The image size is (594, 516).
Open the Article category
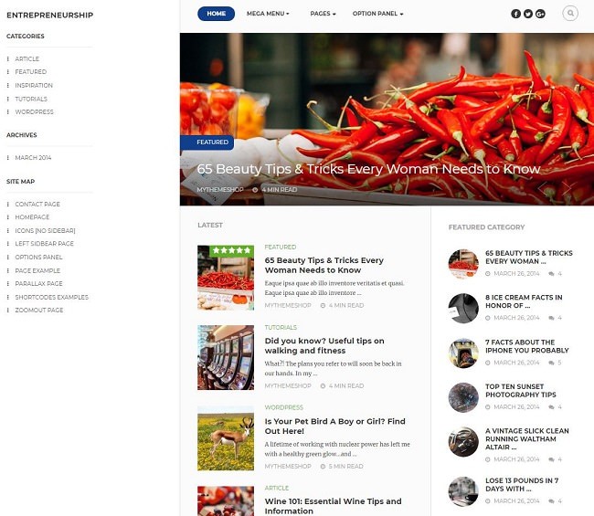pyautogui.click(x=27, y=58)
